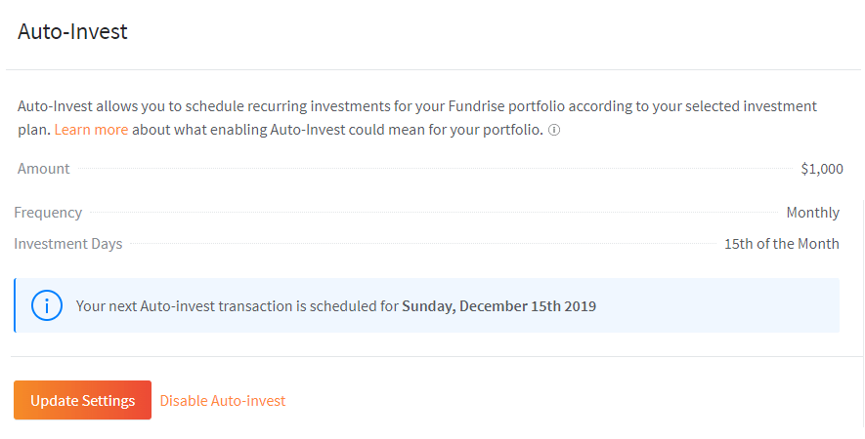Select the Monthly frequency value

point(812,213)
